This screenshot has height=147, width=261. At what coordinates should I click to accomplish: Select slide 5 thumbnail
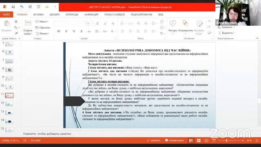click(x=9, y=44)
